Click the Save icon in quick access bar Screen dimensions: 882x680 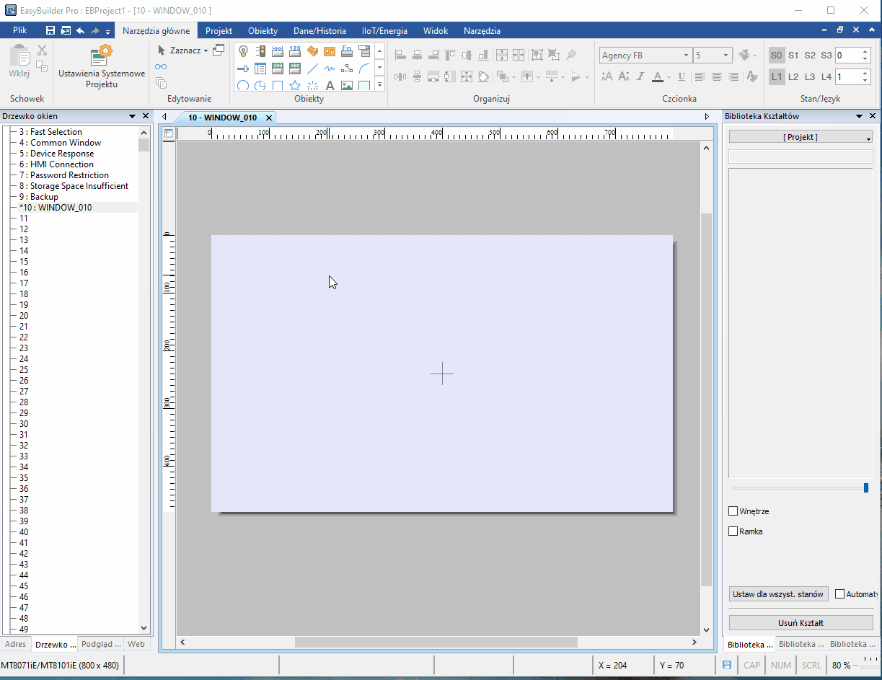[50, 31]
